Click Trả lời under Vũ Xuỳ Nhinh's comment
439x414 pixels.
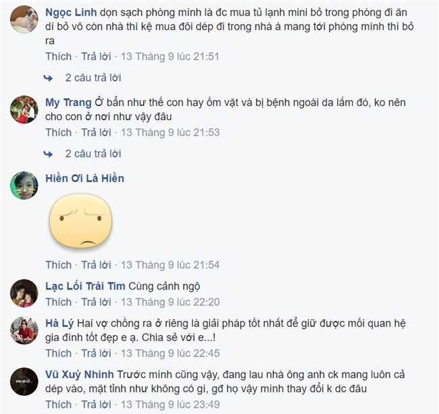pos(96,404)
